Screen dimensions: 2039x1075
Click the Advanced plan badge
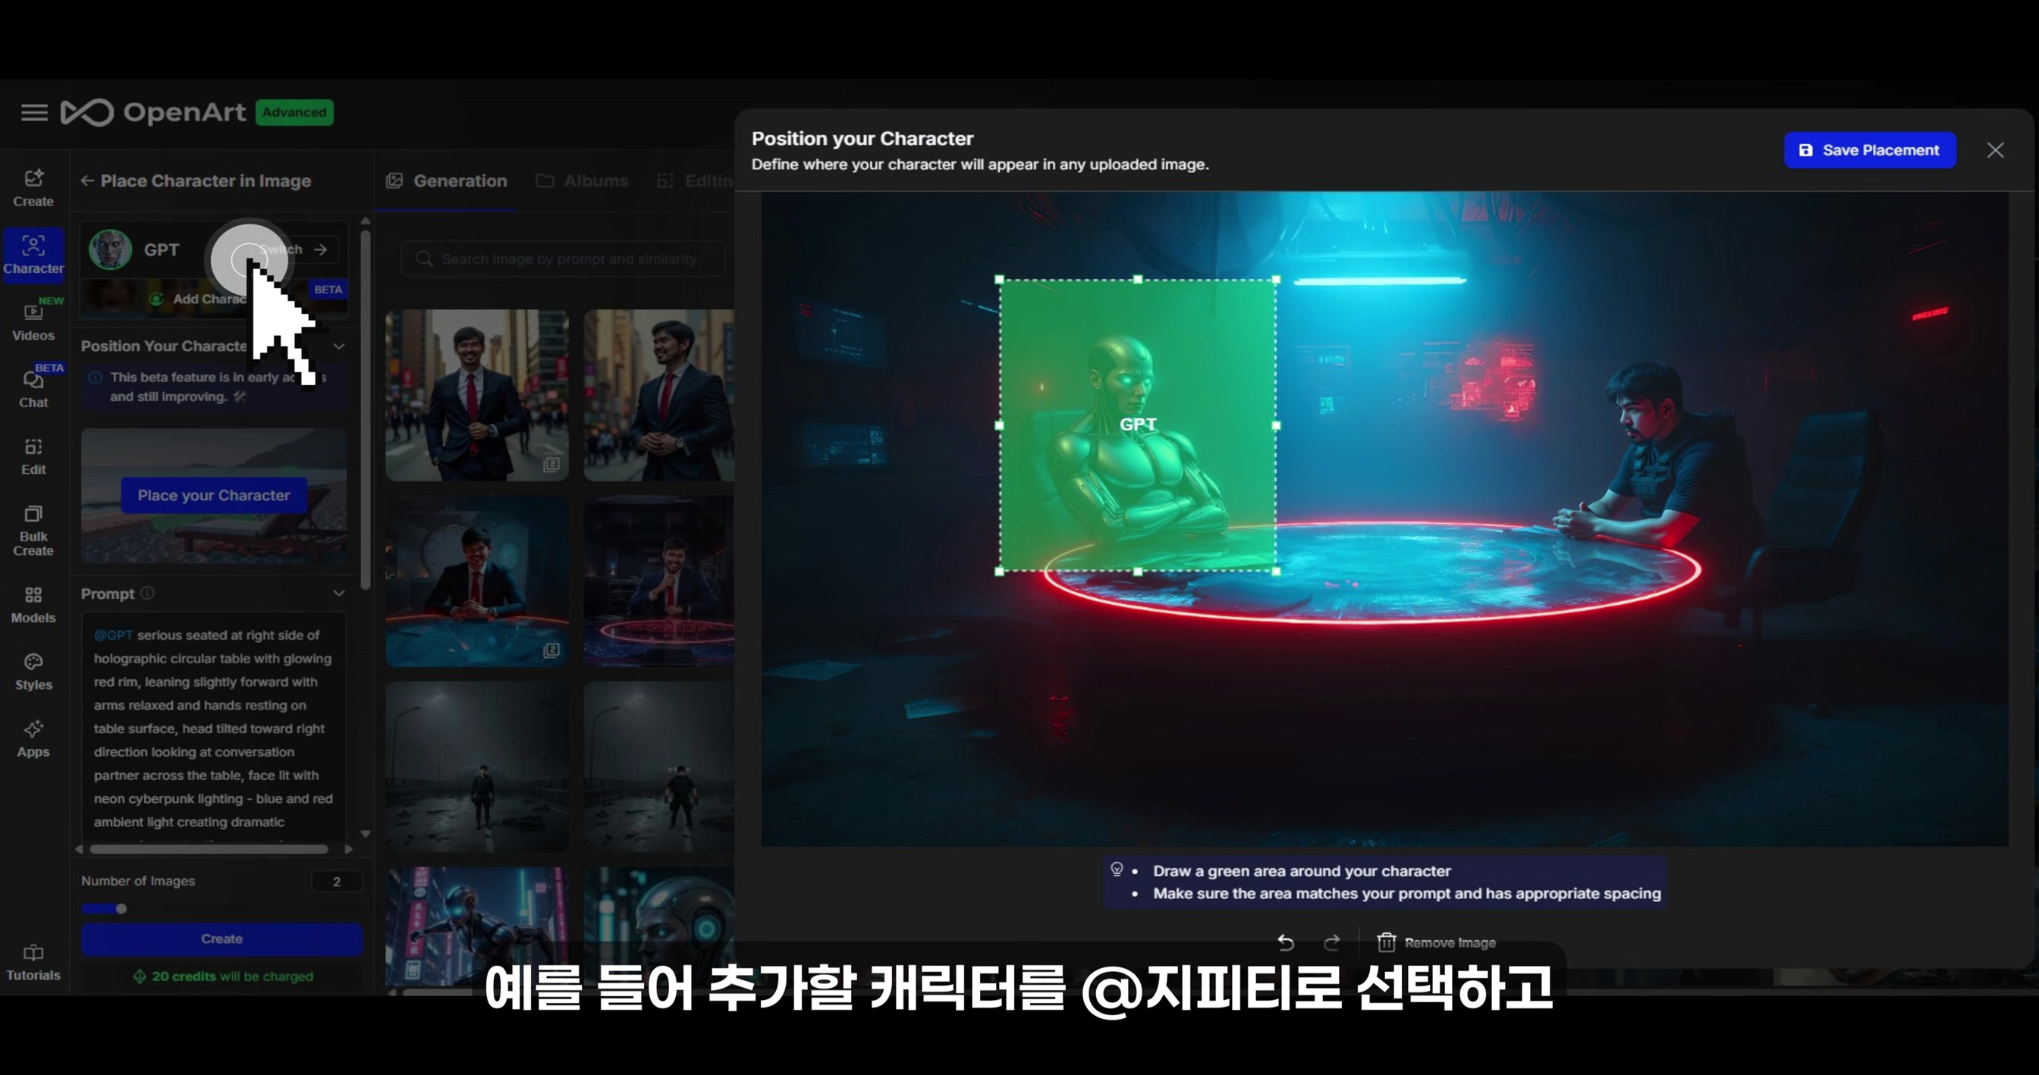[x=294, y=112]
